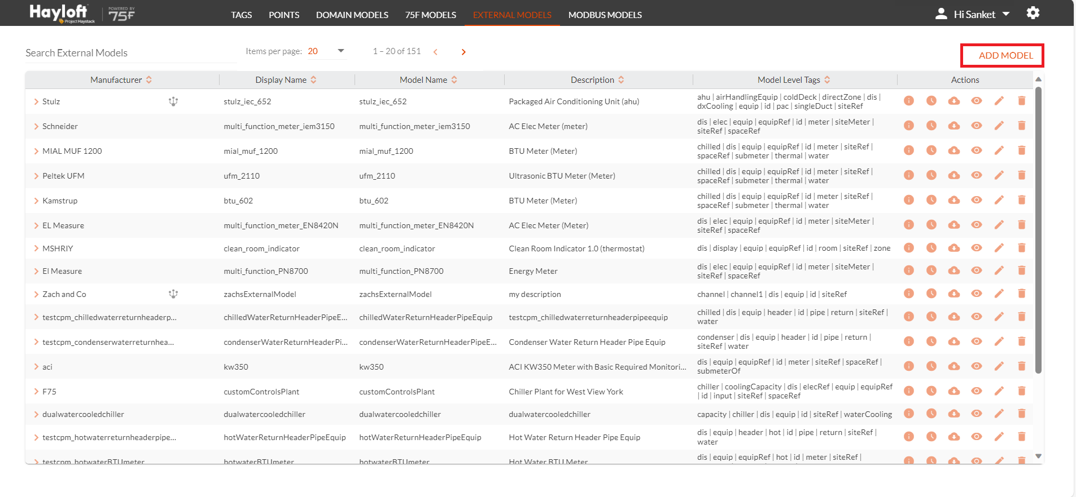Click Search External Models field

131,53
